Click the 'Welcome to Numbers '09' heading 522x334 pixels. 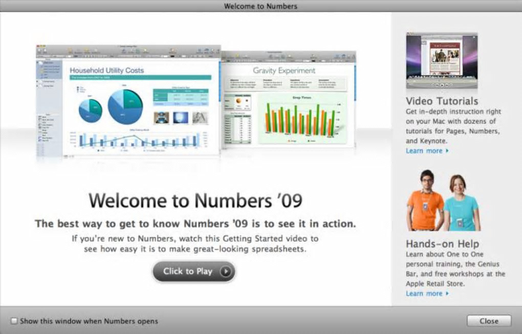click(195, 201)
